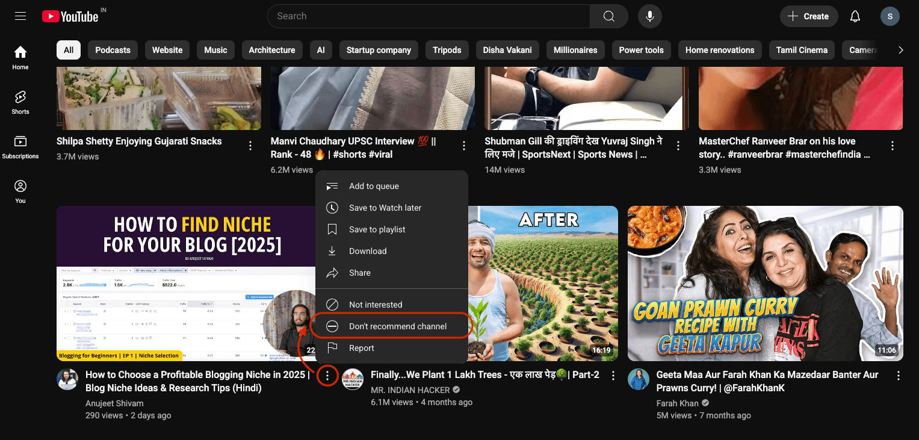Open Farah Khan channel avatar

tap(639, 380)
